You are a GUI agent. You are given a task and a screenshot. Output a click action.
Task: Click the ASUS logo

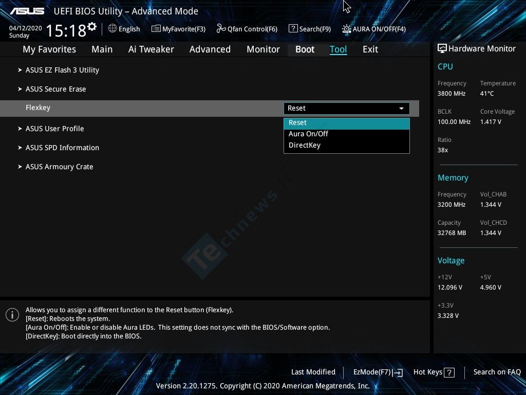click(x=27, y=11)
